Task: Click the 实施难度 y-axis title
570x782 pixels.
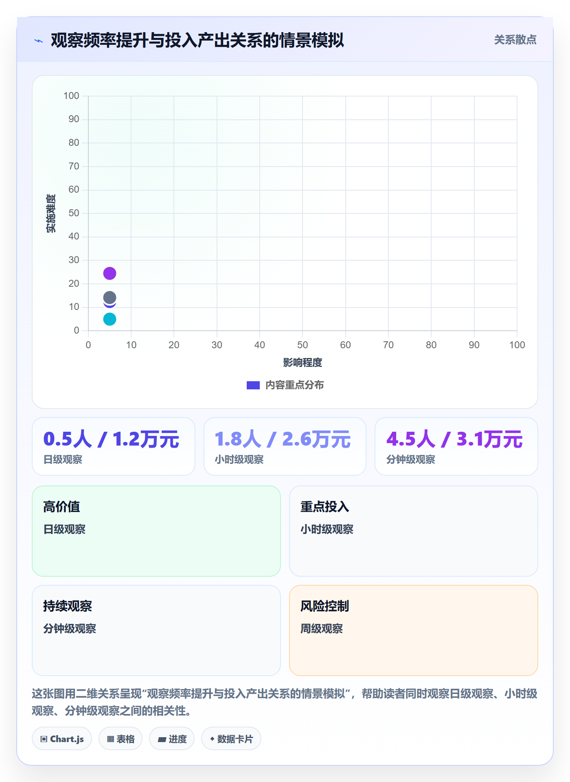Action: pos(51,213)
